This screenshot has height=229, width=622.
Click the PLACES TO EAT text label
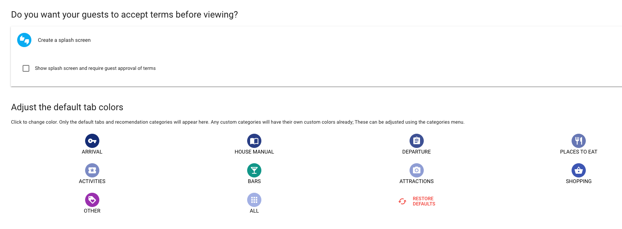[578, 152]
